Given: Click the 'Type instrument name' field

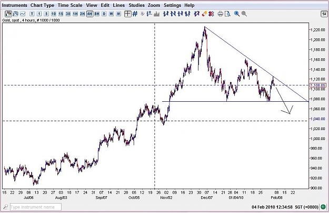Looking at the screenshot, I should tap(36, 207).
